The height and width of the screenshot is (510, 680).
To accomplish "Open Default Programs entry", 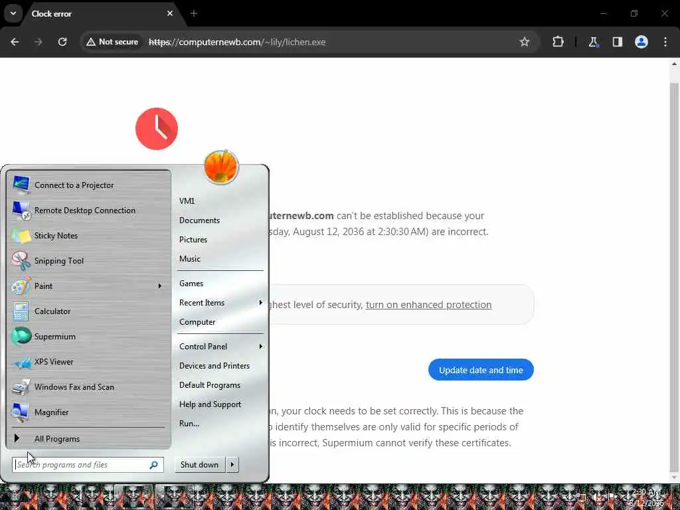I will click(209, 385).
